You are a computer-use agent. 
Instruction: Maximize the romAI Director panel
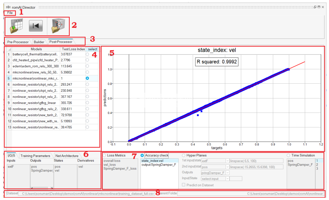click(x=319, y=7)
